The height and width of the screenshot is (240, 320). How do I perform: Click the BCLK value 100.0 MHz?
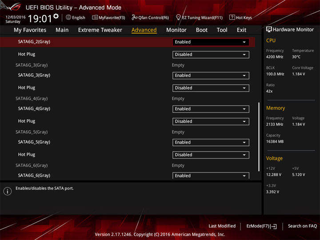click(x=275, y=74)
